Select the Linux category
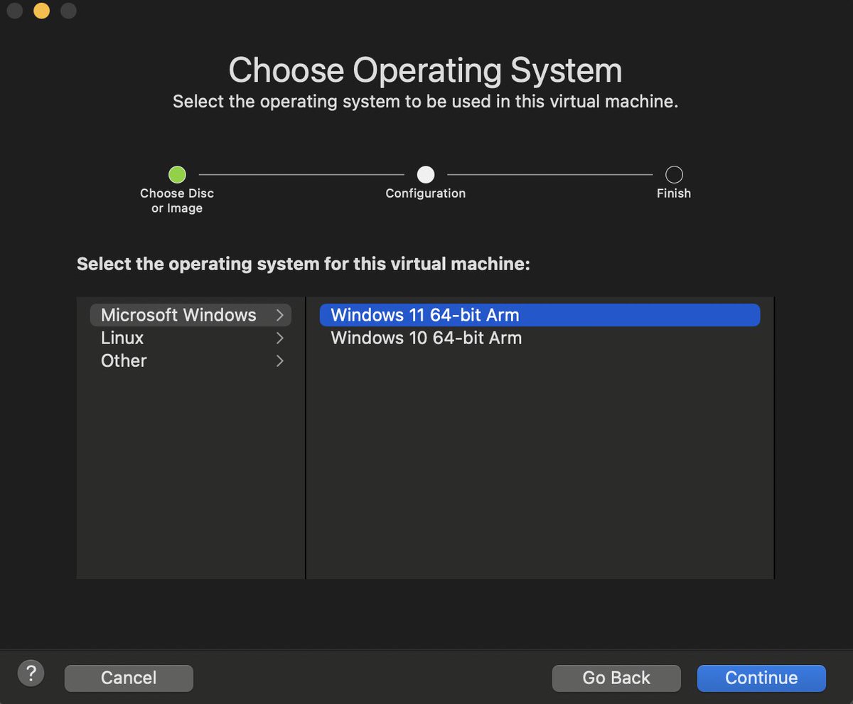 coord(191,338)
